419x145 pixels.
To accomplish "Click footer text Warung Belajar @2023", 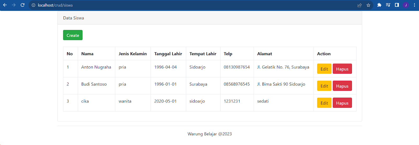I will click(x=210, y=134).
